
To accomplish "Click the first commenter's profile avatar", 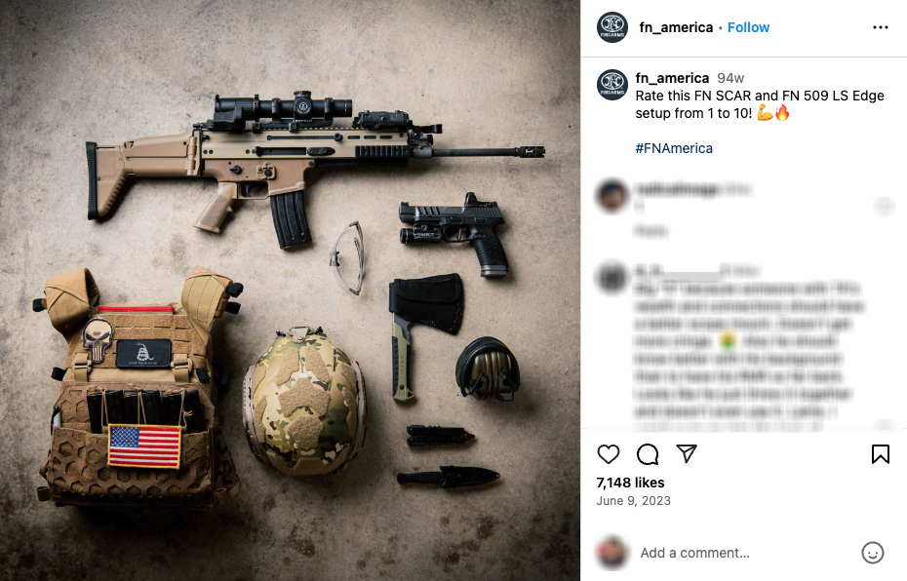I will point(612,195).
